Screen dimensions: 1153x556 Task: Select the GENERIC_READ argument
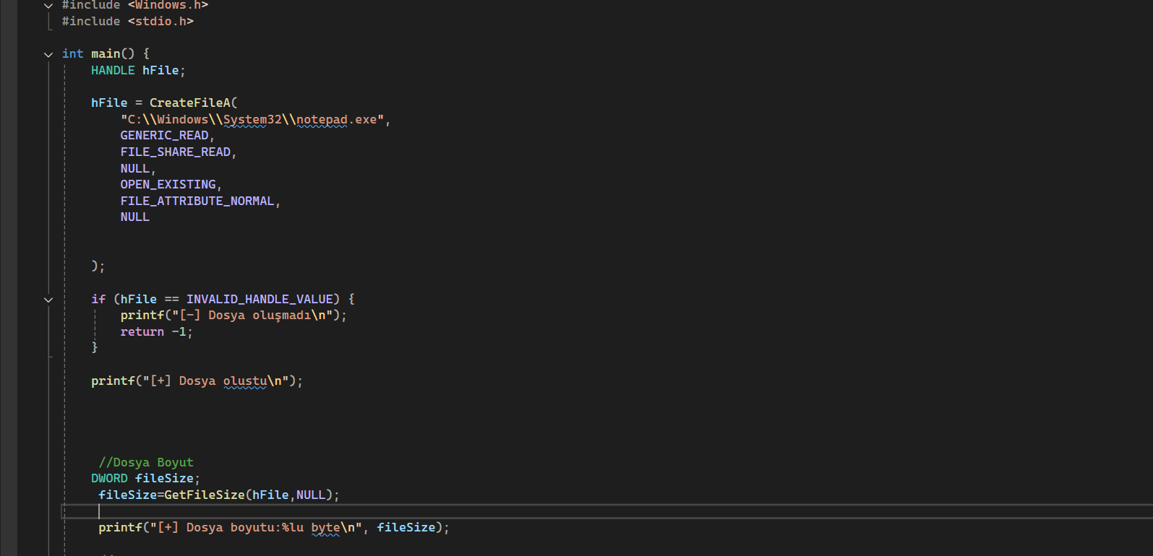[164, 135]
